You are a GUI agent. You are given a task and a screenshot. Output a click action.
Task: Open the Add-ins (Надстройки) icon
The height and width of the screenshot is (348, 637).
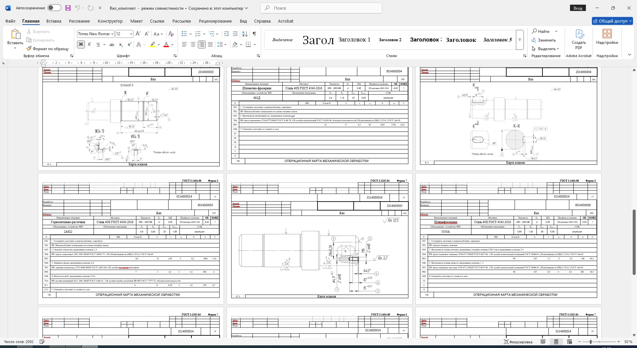tap(607, 34)
